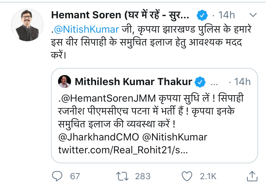Click the 14h timestamp of Hemant's tweet
266x186 pixels.
tap(226, 15)
